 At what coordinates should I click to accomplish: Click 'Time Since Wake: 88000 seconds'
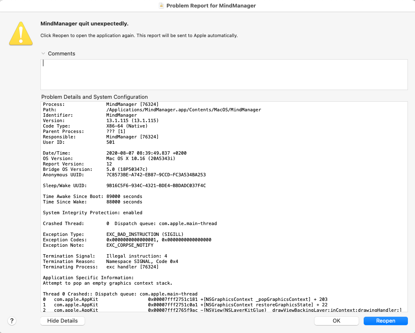coord(93,202)
